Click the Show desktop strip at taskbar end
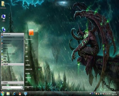119x96 pixels. 118,94
